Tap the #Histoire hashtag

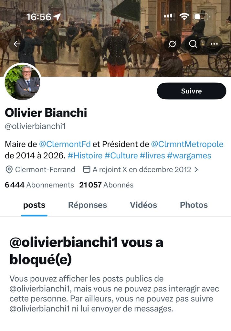(x=85, y=156)
